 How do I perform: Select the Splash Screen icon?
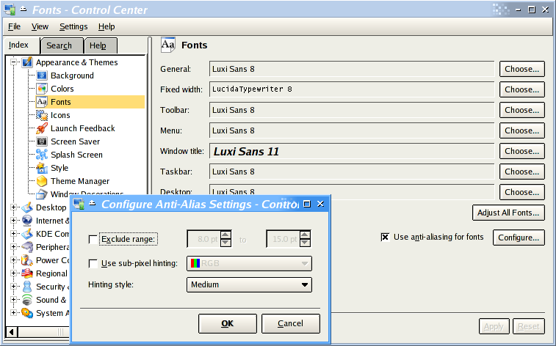pos(42,155)
